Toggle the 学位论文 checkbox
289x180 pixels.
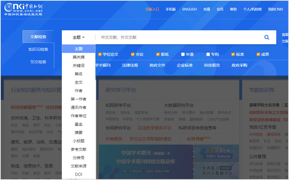click(100, 54)
